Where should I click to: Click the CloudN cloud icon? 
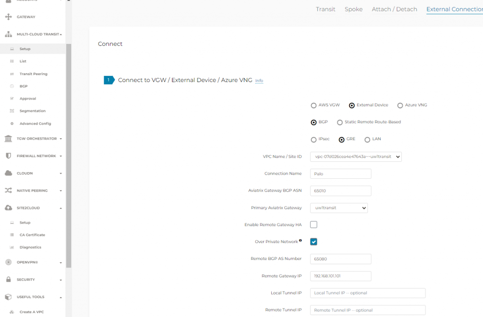point(8,173)
